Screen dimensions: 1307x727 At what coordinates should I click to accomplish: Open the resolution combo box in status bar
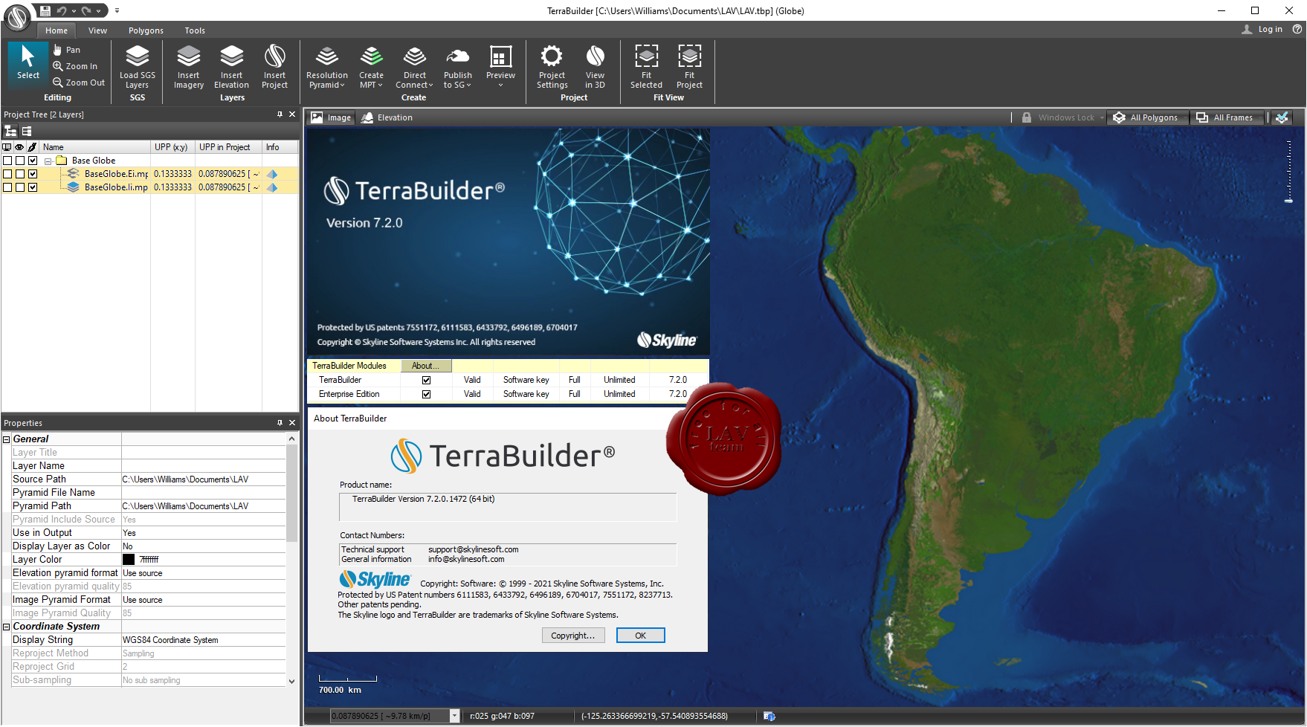[x=395, y=716]
